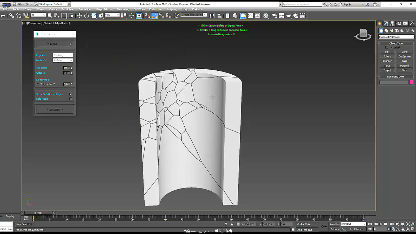
Task: Activate the Select Object tool
Action: pyautogui.click(x=50, y=16)
